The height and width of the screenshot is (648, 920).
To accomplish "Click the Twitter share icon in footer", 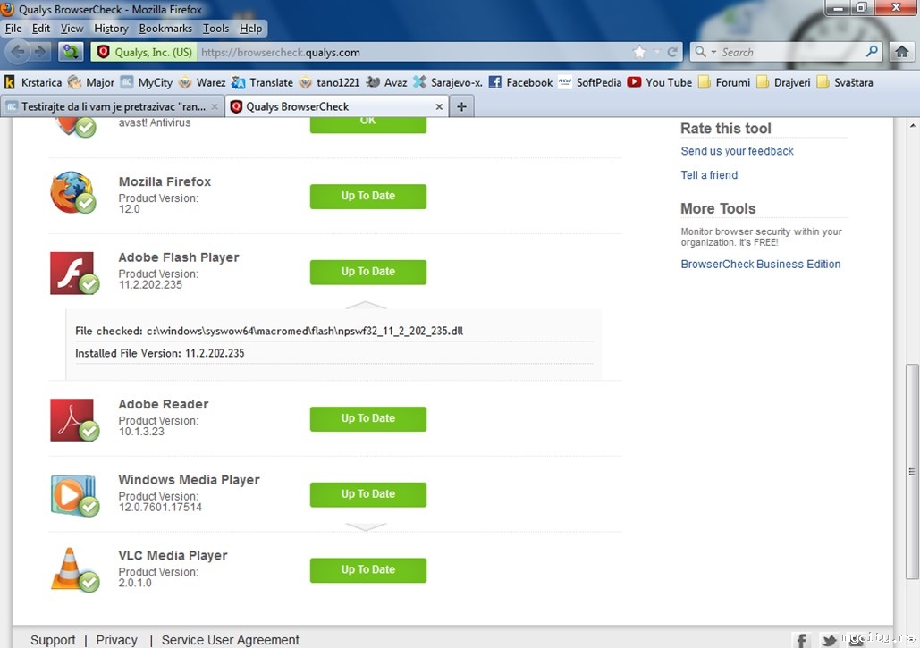I will 829,640.
